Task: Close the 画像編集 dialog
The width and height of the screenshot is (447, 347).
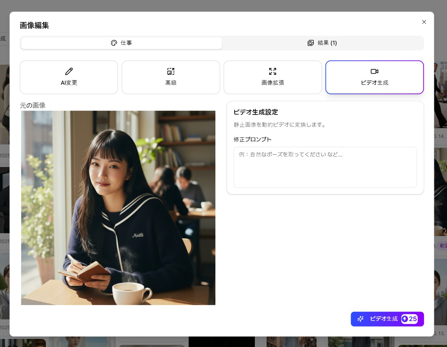Action: pyautogui.click(x=424, y=22)
